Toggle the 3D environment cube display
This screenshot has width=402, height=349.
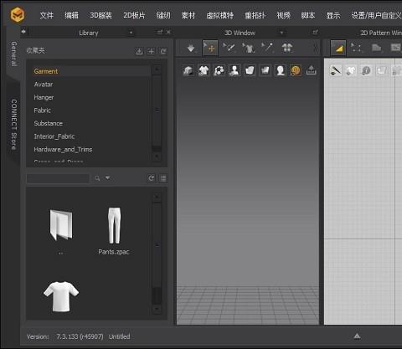coord(188,70)
